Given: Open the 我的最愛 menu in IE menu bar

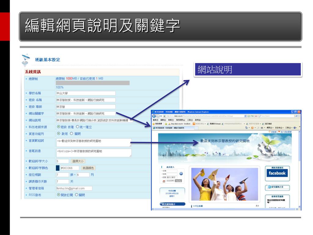Looking at the screenshot, I should coord(180,120).
